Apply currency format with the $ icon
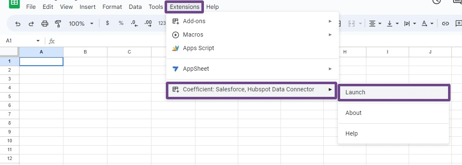 click(107, 23)
